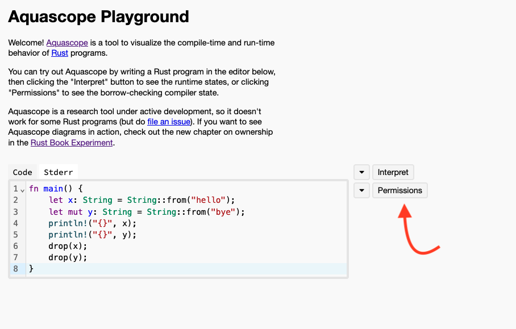
Task: Place cursor on drop(x) line
Action: (x=68, y=246)
